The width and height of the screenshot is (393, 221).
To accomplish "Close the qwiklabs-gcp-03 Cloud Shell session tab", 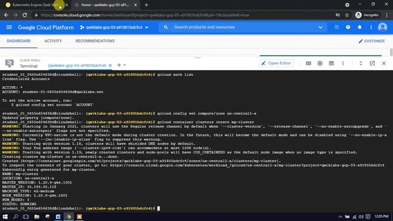I will click(x=110, y=66).
